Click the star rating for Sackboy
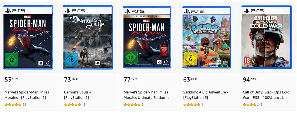The width and height of the screenshot is (297, 115). 192,105
